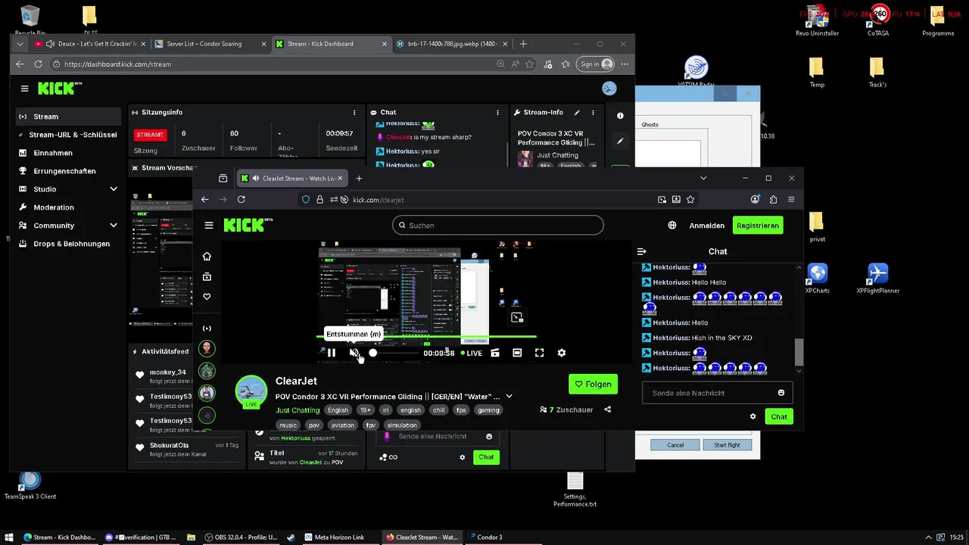The image size is (969, 545).
Task: Click picture-in-picture overlay icon on video
Action: click(516, 317)
